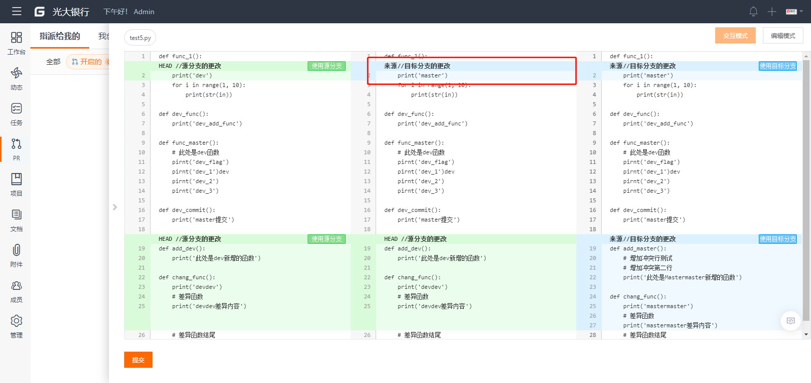Open 工作台 workbench in sidebar
811x383 pixels.
[16, 43]
